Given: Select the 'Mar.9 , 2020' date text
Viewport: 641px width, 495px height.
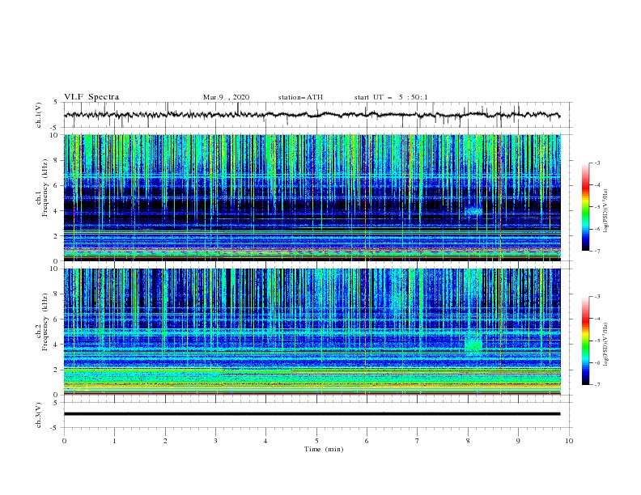Looking at the screenshot, I should (x=226, y=97).
